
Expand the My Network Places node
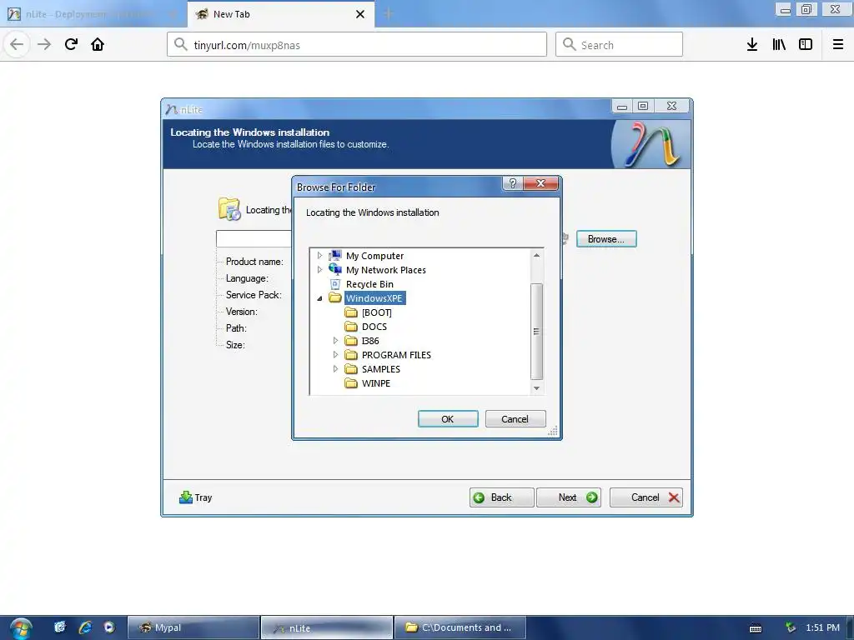tap(319, 269)
